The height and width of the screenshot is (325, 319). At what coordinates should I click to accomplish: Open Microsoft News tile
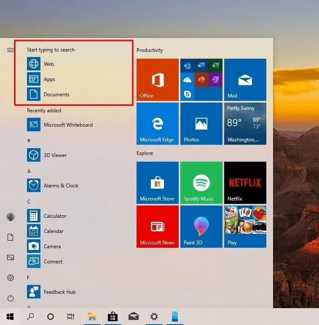[x=158, y=227]
